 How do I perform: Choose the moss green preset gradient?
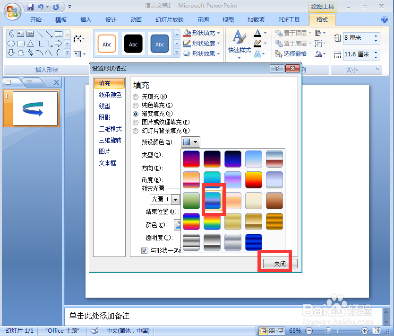[x=191, y=201]
